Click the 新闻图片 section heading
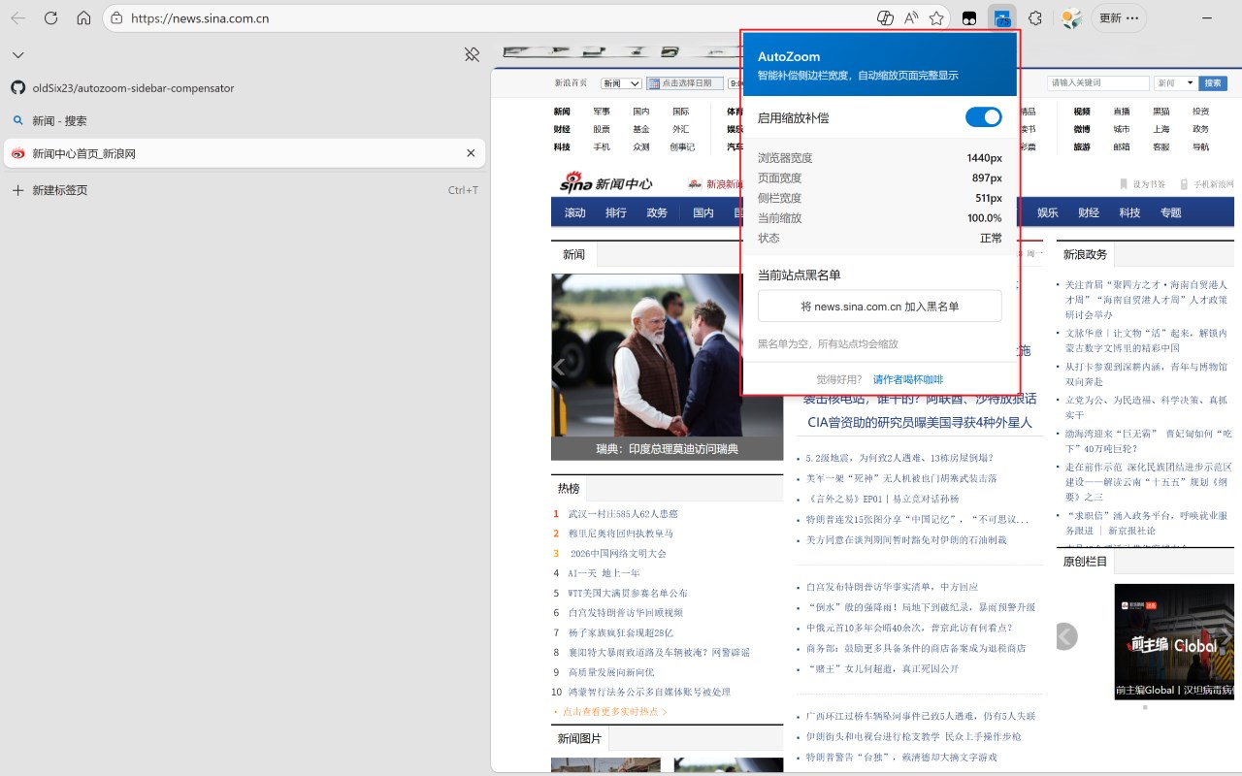This screenshot has height=776, width=1242. pyautogui.click(x=579, y=739)
